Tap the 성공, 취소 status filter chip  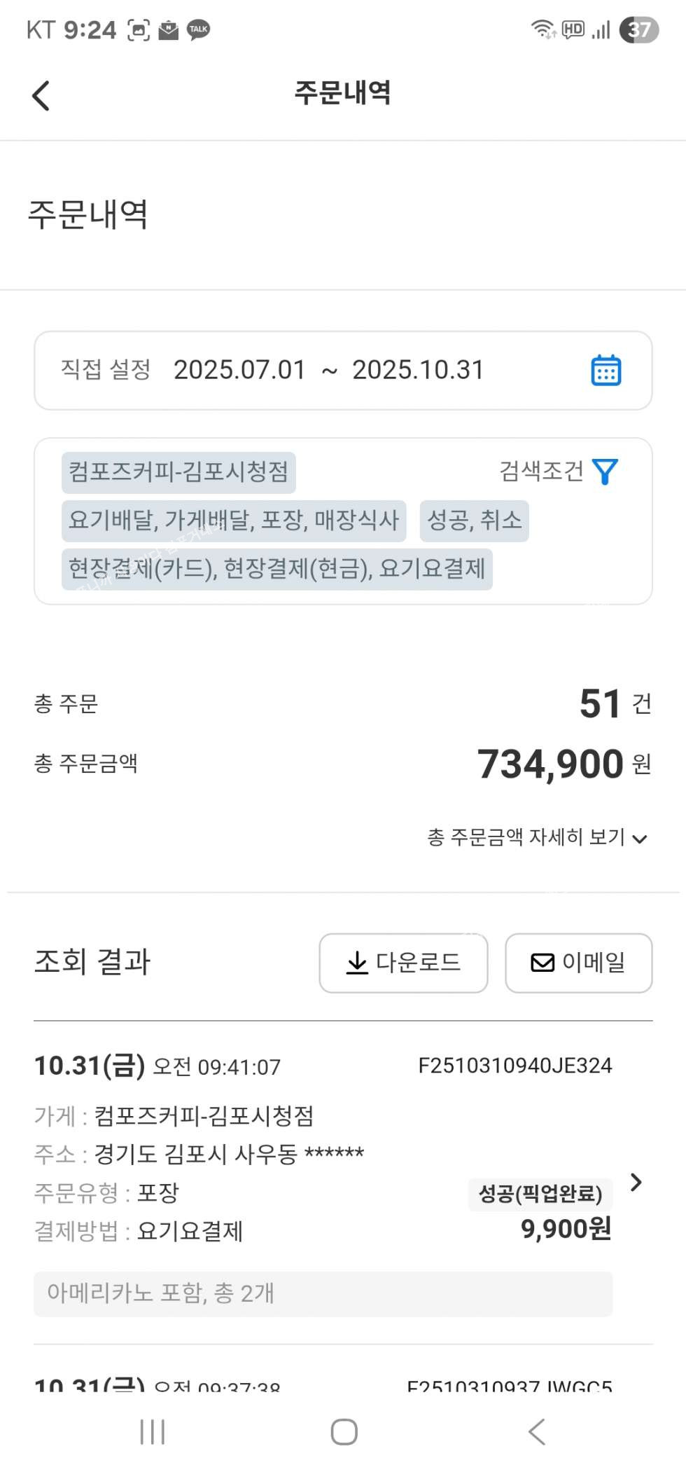coord(474,520)
